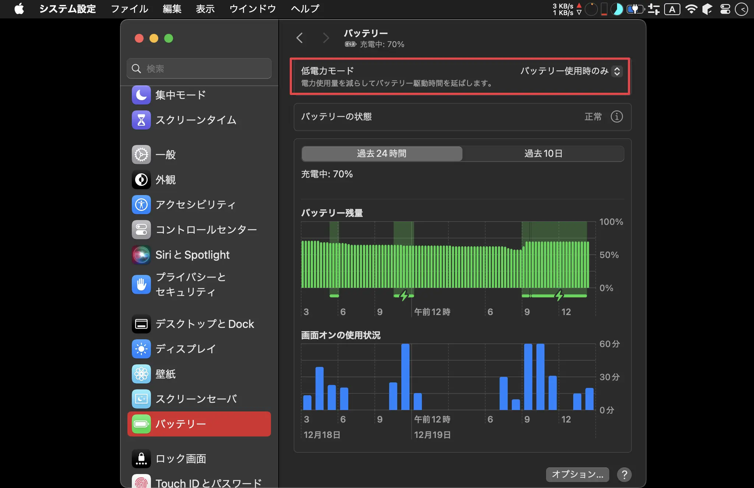Click the バッテリーの状態 info icon
The width and height of the screenshot is (754, 488).
617,117
